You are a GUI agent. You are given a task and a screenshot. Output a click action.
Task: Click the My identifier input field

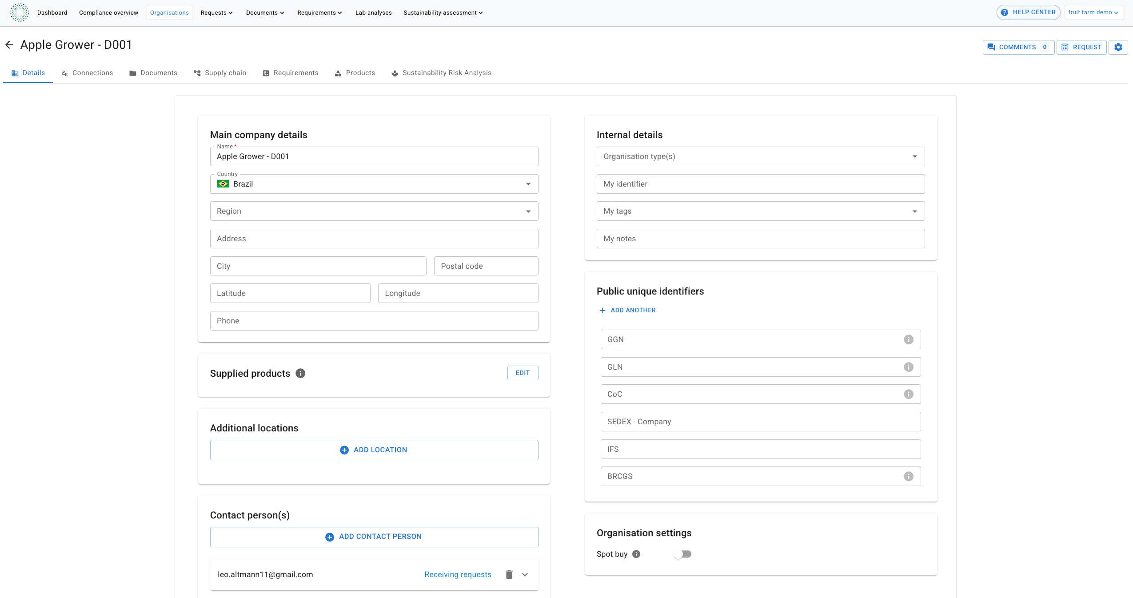tap(761, 184)
